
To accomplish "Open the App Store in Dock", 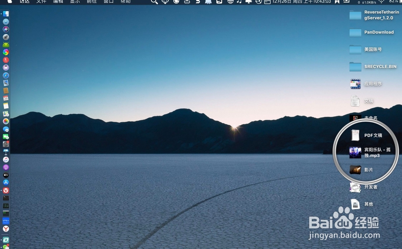I will [6, 183].
